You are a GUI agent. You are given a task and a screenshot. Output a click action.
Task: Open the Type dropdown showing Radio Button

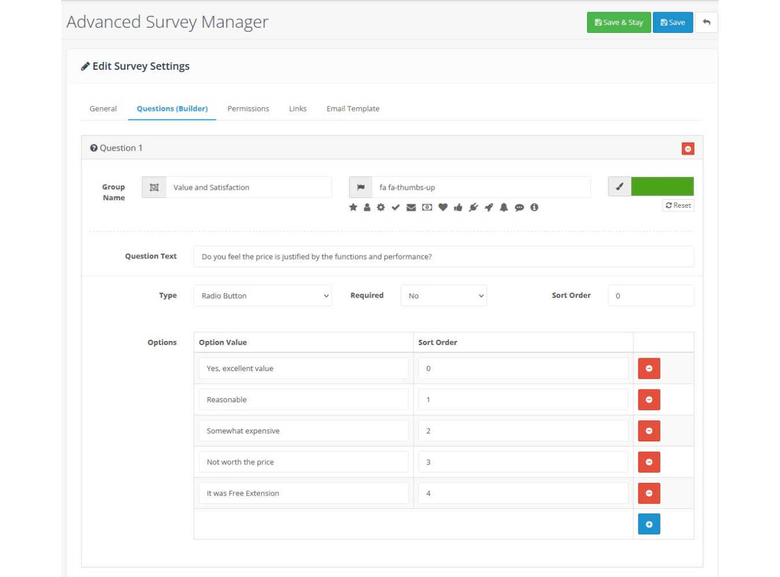pos(262,296)
